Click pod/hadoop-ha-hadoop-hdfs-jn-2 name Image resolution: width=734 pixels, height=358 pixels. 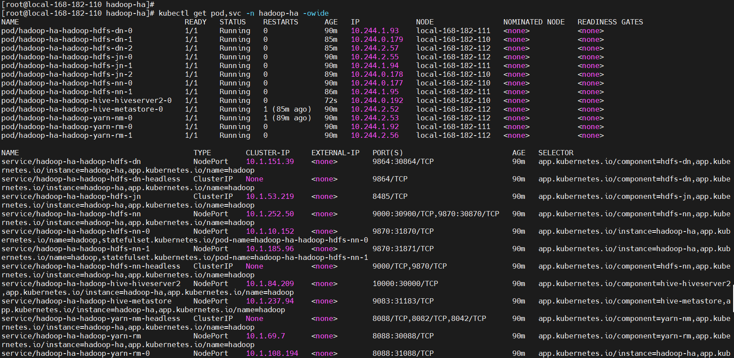coord(67,75)
